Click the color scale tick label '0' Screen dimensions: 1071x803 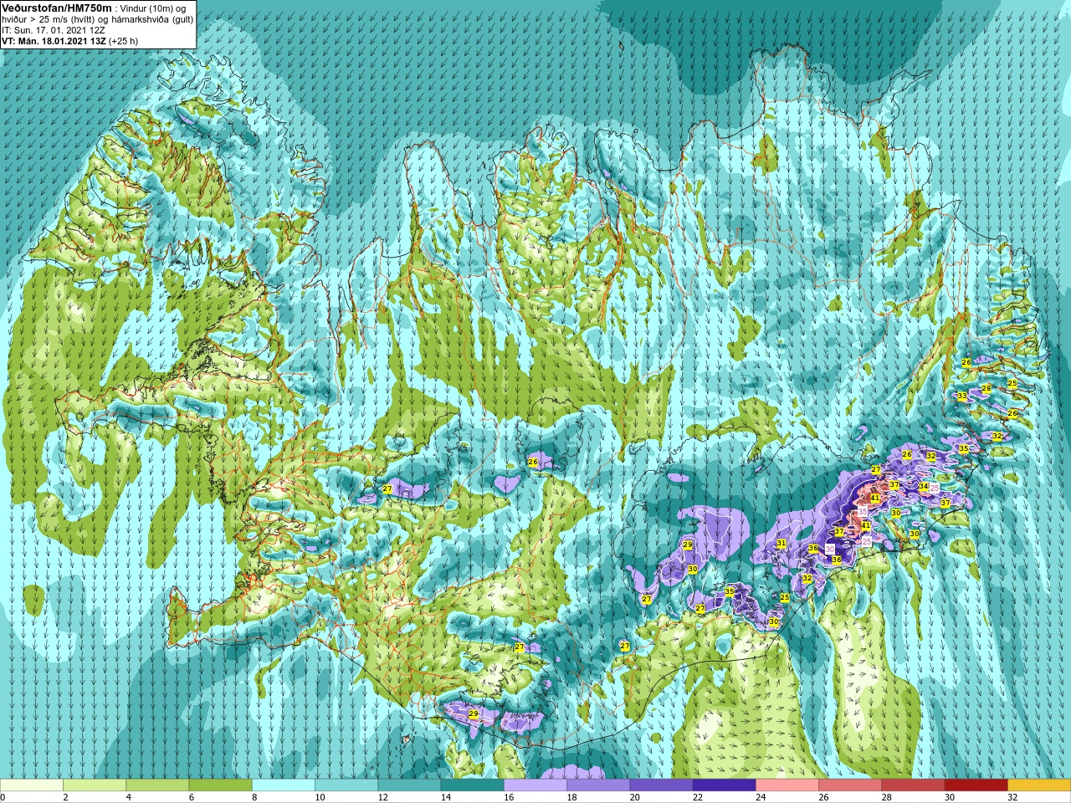3,797
